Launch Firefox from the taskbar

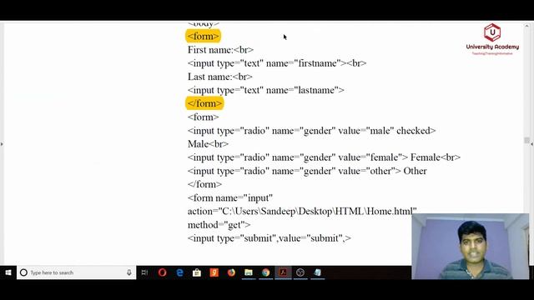[231, 272]
